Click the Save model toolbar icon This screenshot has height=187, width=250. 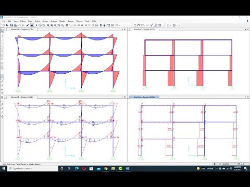[11, 25]
